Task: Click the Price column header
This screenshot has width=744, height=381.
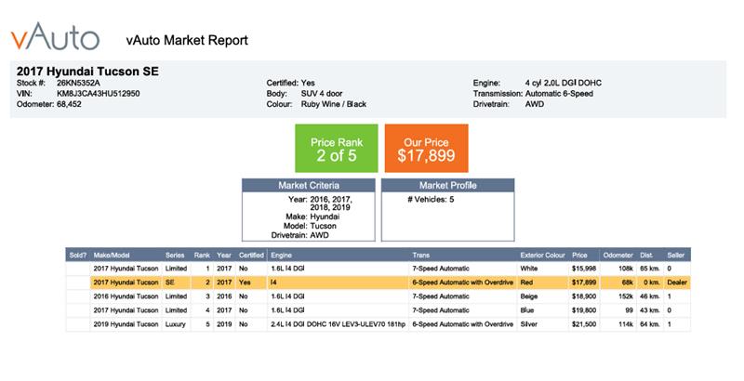Action: 579,255
